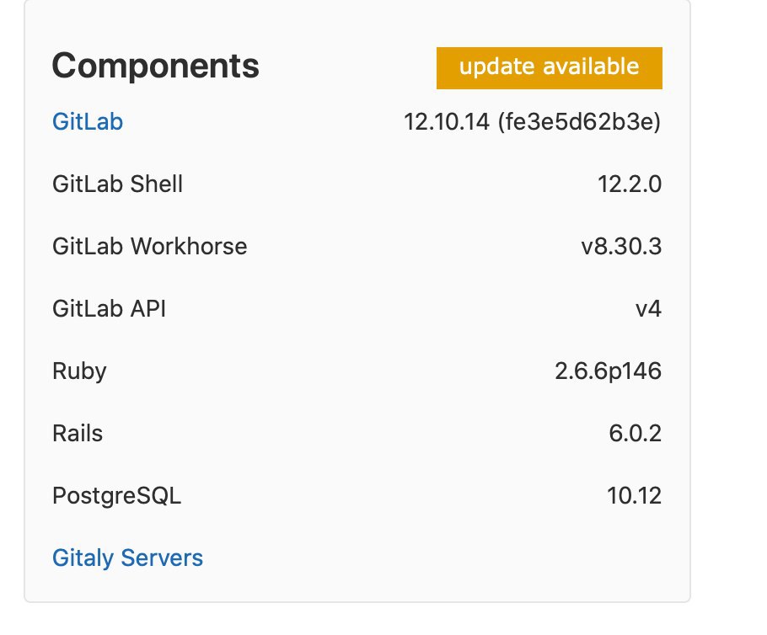This screenshot has width=767, height=635.
Task: Click the GitLab Shell label
Action: tap(117, 184)
